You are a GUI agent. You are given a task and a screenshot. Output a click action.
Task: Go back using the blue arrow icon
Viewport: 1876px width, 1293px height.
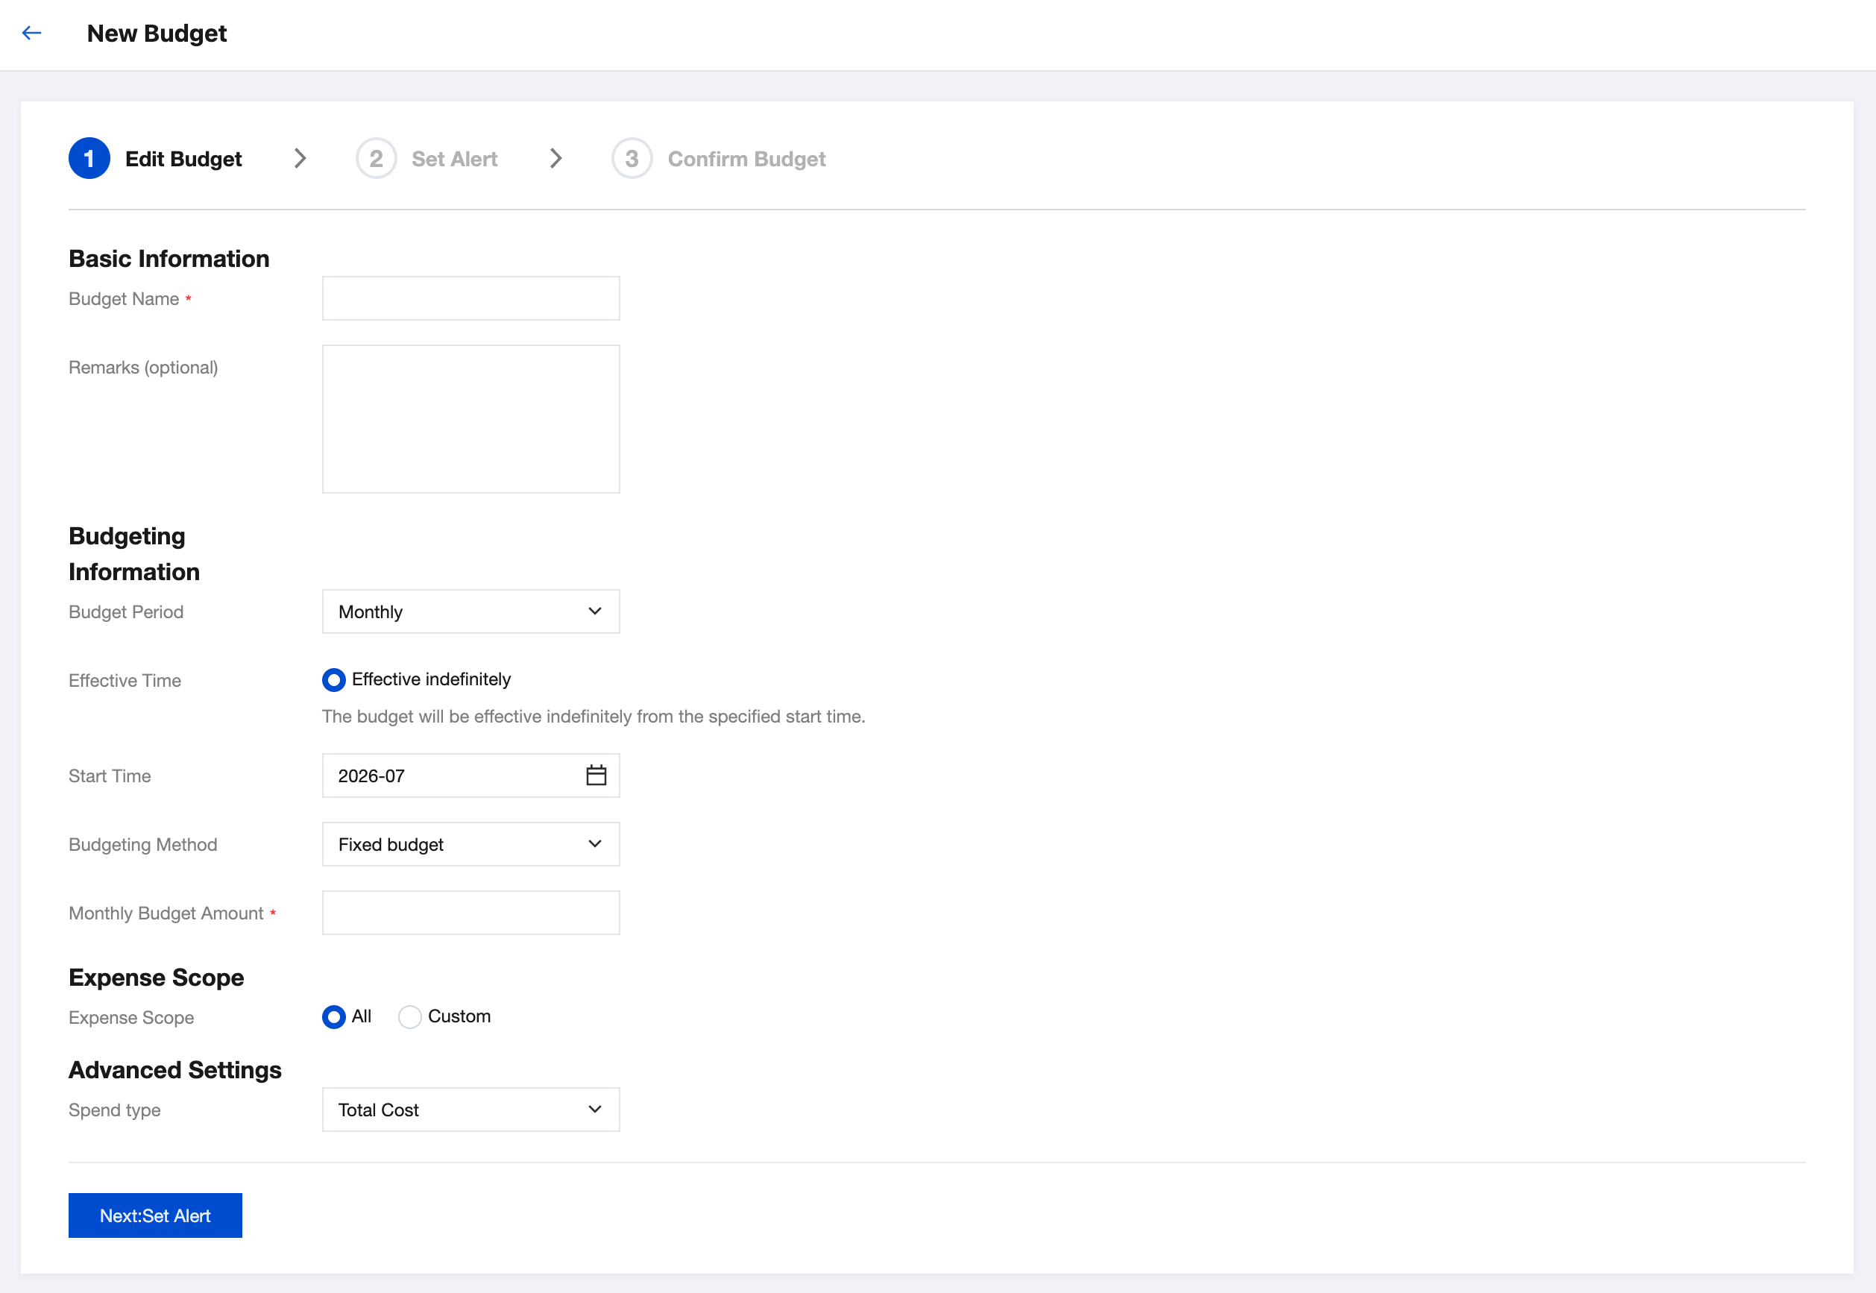pyautogui.click(x=31, y=34)
